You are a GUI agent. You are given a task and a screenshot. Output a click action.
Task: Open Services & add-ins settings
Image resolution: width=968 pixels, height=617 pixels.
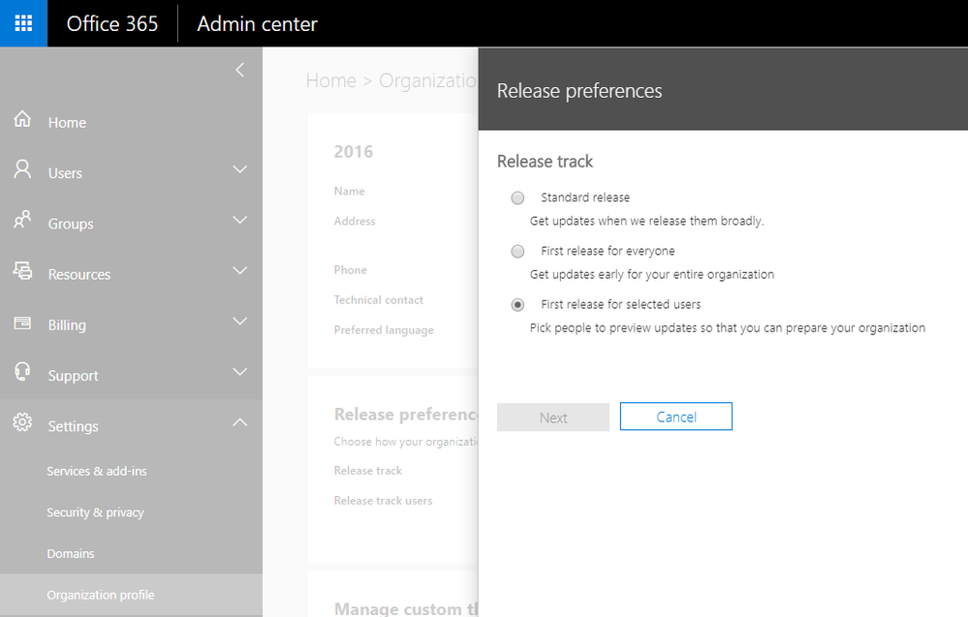coord(97,471)
